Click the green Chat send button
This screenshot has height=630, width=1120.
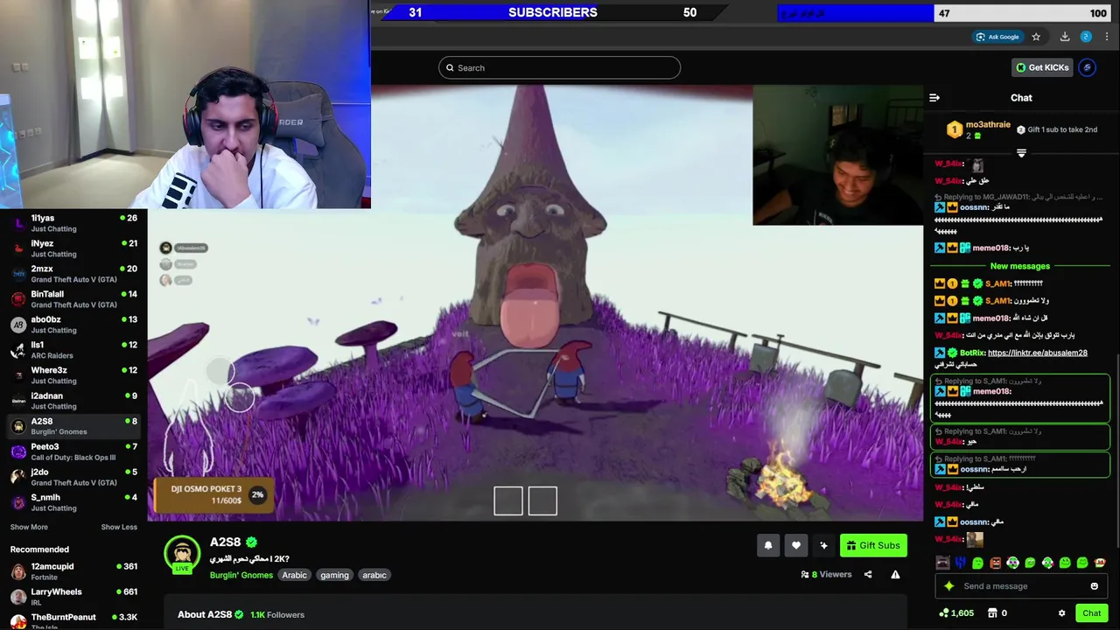(1091, 613)
